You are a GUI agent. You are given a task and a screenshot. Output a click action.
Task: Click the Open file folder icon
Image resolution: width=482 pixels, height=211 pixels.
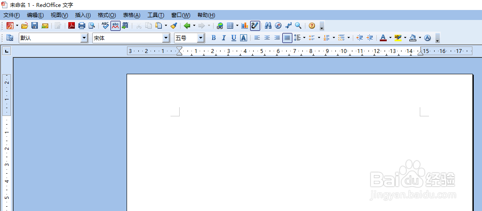25,26
